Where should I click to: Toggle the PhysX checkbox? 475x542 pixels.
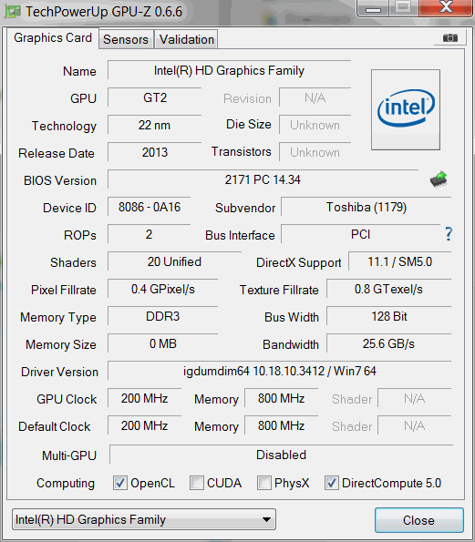tap(264, 483)
